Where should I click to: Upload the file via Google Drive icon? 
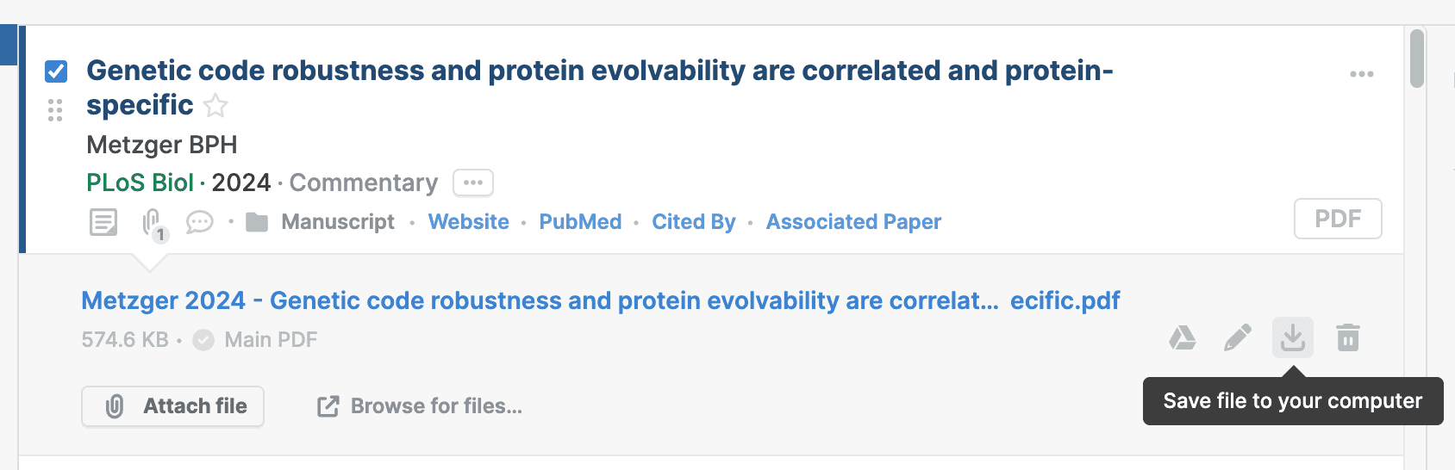(x=1182, y=337)
